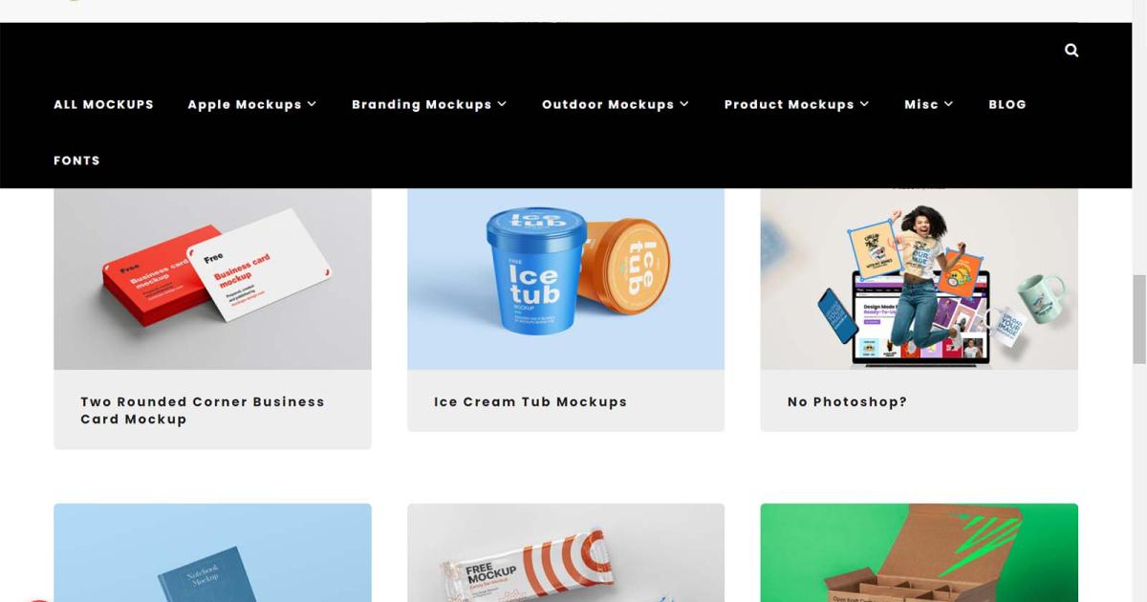Click the kraft cardboard box thumbnail
The image size is (1147, 602).
[x=919, y=552]
